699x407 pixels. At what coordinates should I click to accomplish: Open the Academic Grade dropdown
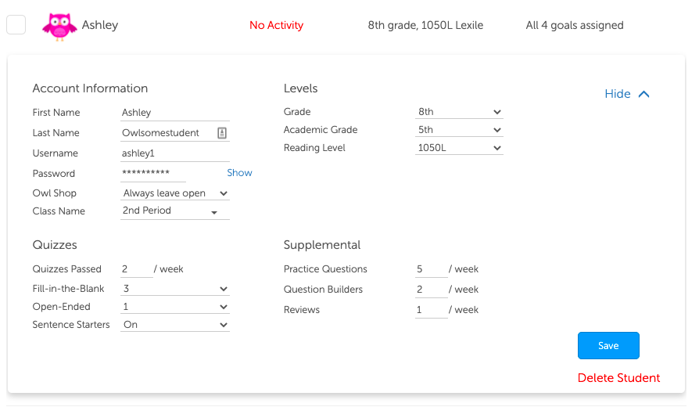tap(459, 130)
